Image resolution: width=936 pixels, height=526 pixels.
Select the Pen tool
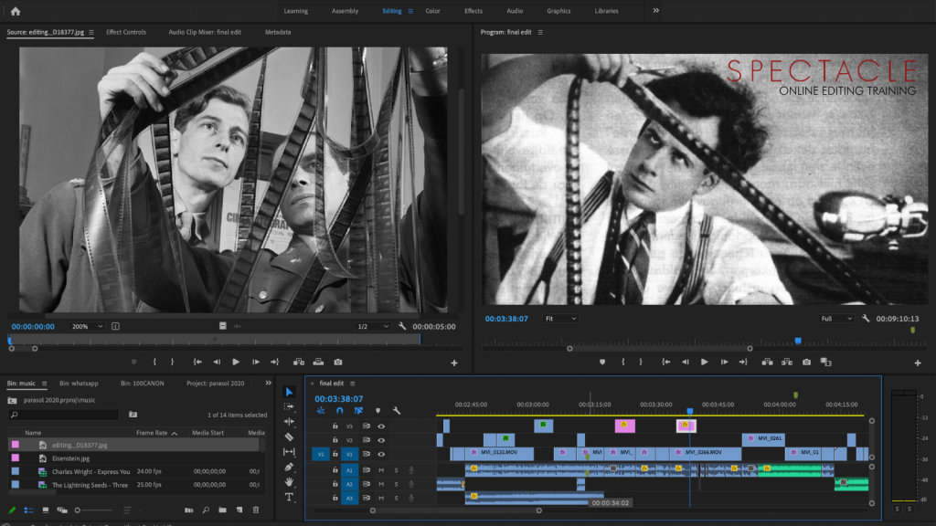coord(289,467)
